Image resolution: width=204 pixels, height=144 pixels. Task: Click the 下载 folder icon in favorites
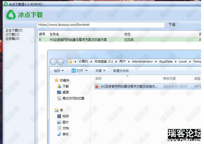tap(59, 86)
